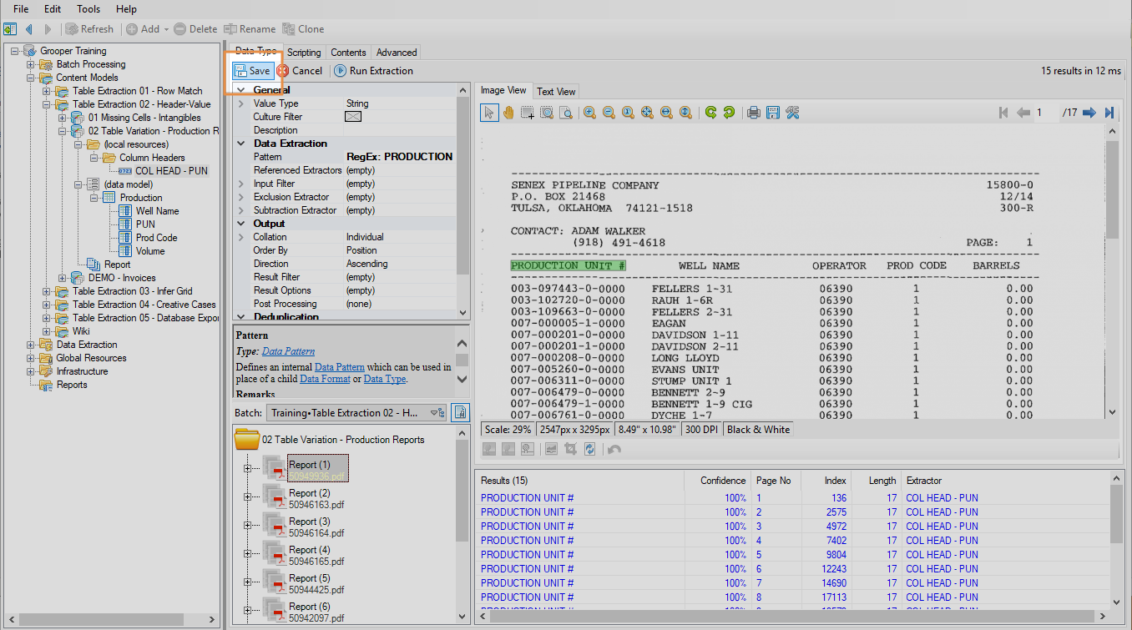Open the image viewer tools settings icon
Viewport: 1132px width, 630px height.
[793, 113]
